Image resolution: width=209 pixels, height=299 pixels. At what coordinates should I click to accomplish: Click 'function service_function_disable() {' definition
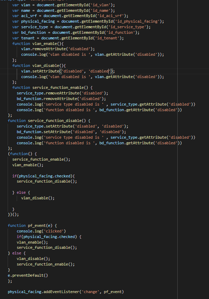(x=49, y=121)
